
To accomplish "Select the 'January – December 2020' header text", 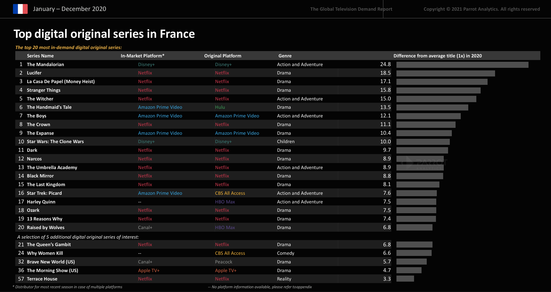I will pyautogui.click(x=69, y=9).
